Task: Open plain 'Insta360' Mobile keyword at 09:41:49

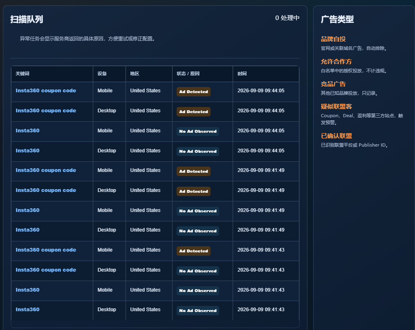Action: pos(27,210)
